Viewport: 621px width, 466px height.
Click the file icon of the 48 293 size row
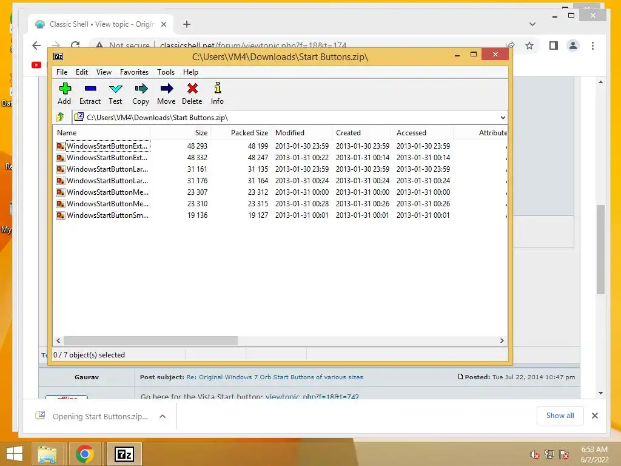[60, 146]
